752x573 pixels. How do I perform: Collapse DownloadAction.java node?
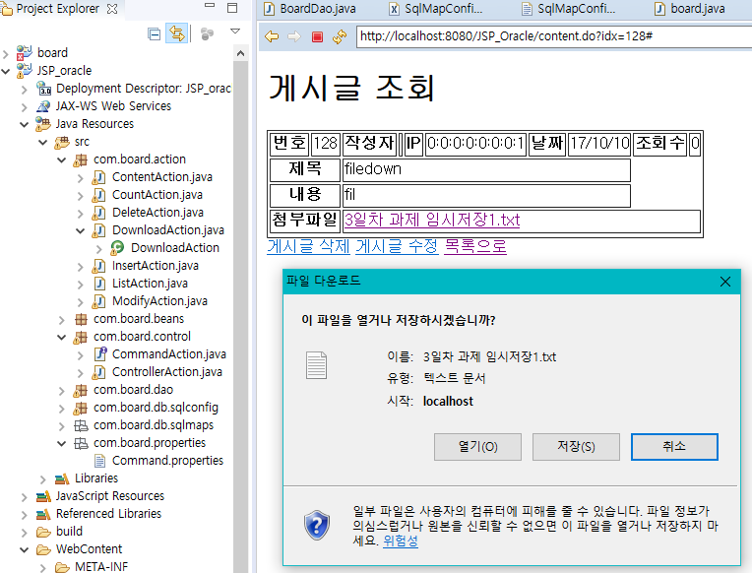pyautogui.click(x=81, y=230)
